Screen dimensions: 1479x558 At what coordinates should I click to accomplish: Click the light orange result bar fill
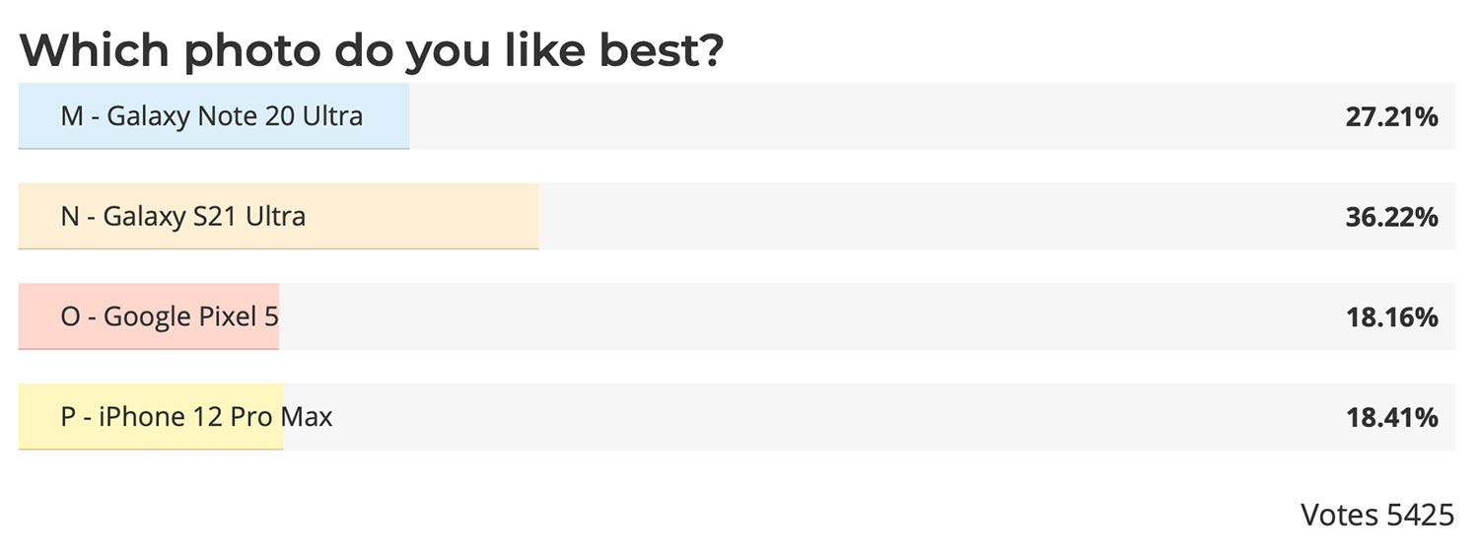[x=278, y=216]
